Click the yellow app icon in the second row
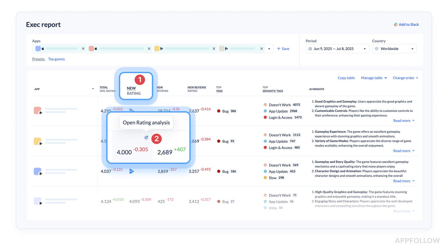 click(x=37, y=141)
